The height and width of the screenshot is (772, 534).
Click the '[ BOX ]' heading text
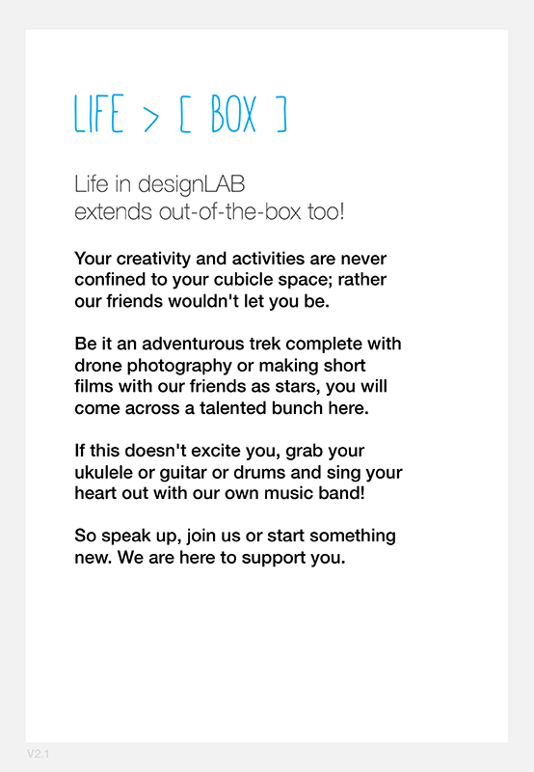[x=233, y=113]
